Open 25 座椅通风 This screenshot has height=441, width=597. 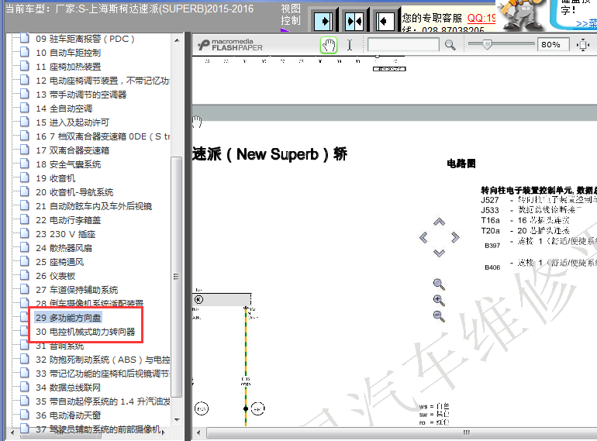[x=60, y=262]
